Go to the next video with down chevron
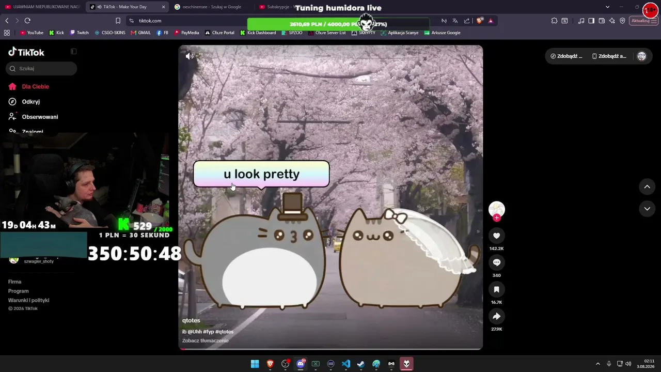Image resolution: width=661 pixels, height=372 pixels. point(647,209)
